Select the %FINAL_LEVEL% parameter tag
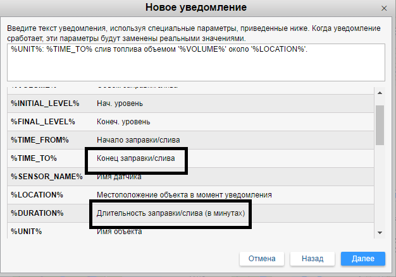Image resolution: width=396 pixels, height=277 pixels. coord(42,121)
